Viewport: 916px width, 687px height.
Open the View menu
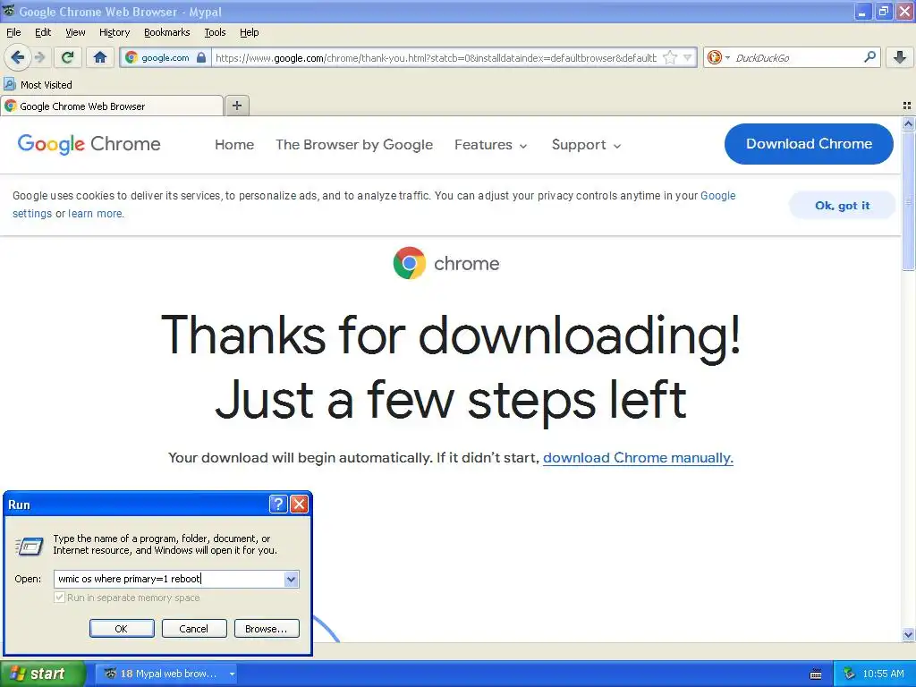75,32
